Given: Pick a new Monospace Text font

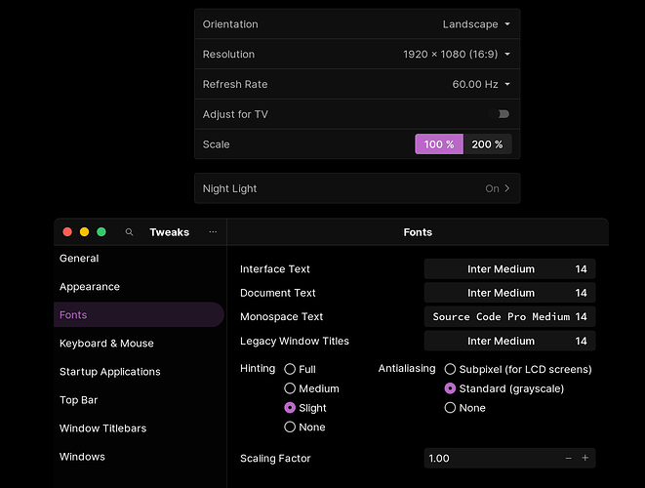Looking at the screenshot, I should click(509, 316).
